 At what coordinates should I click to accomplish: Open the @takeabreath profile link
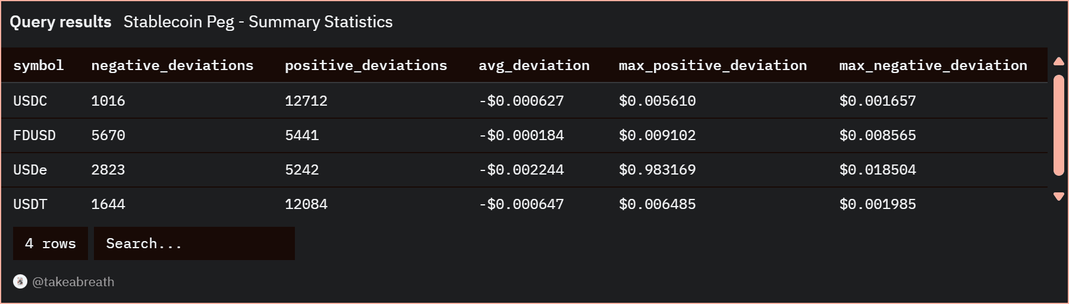point(73,282)
